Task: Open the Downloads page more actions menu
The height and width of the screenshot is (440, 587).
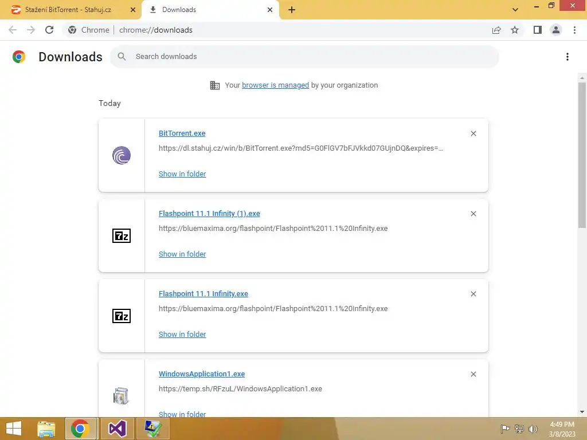Action: tap(568, 57)
